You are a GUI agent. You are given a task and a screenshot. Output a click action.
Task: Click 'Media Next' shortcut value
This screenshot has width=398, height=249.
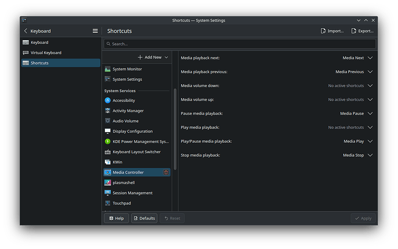[x=353, y=58]
